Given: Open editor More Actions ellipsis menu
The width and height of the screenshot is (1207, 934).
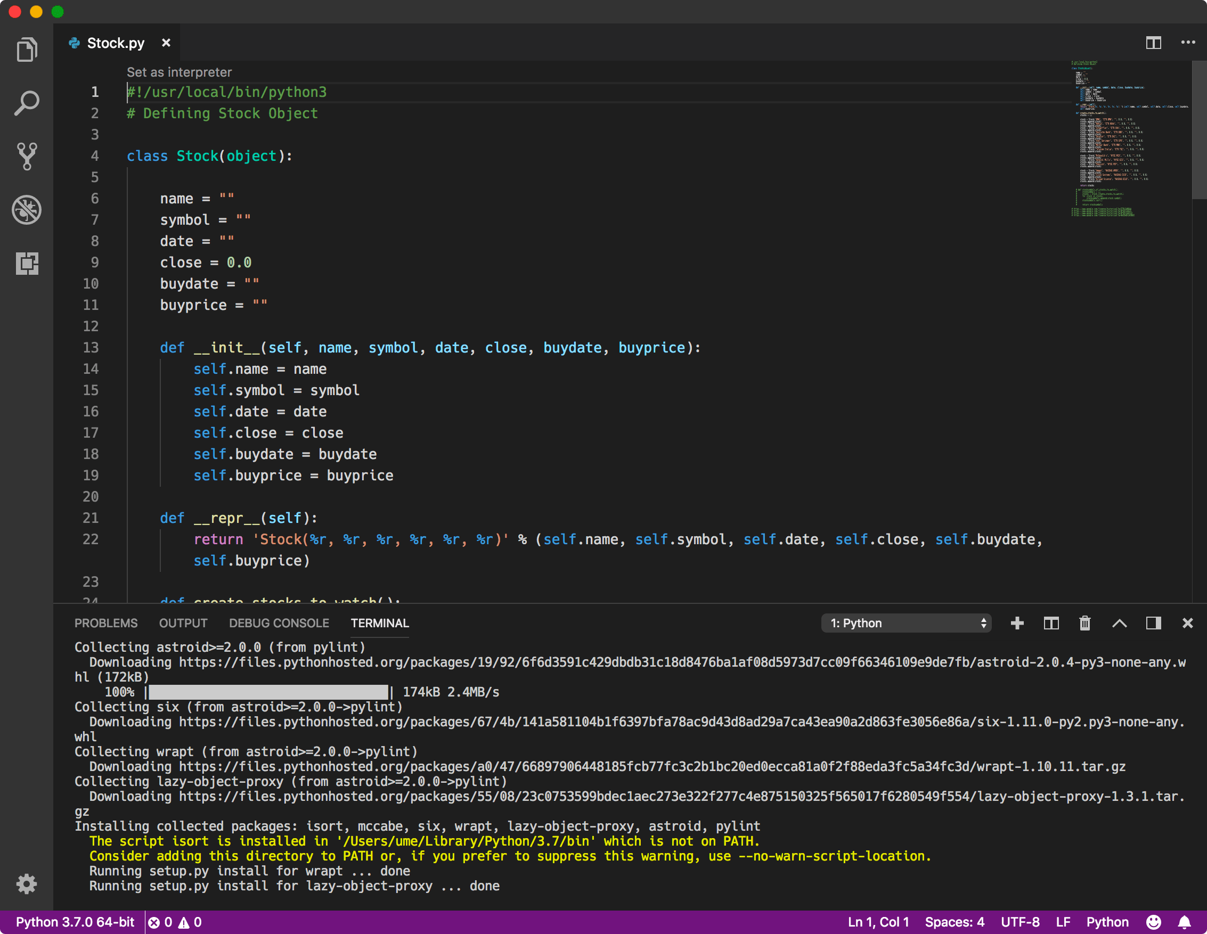Looking at the screenshot, I should (1188, 43).
